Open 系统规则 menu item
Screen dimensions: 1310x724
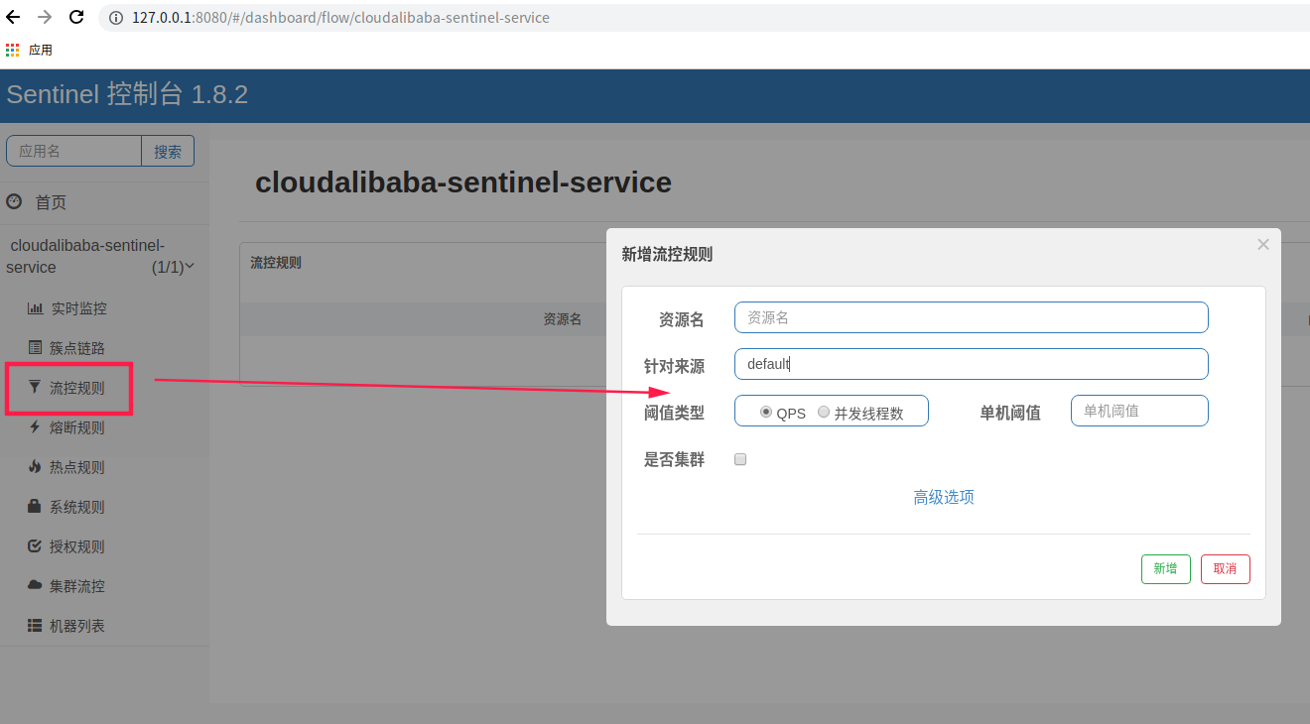pyautogui.click(x=77, y=507)
